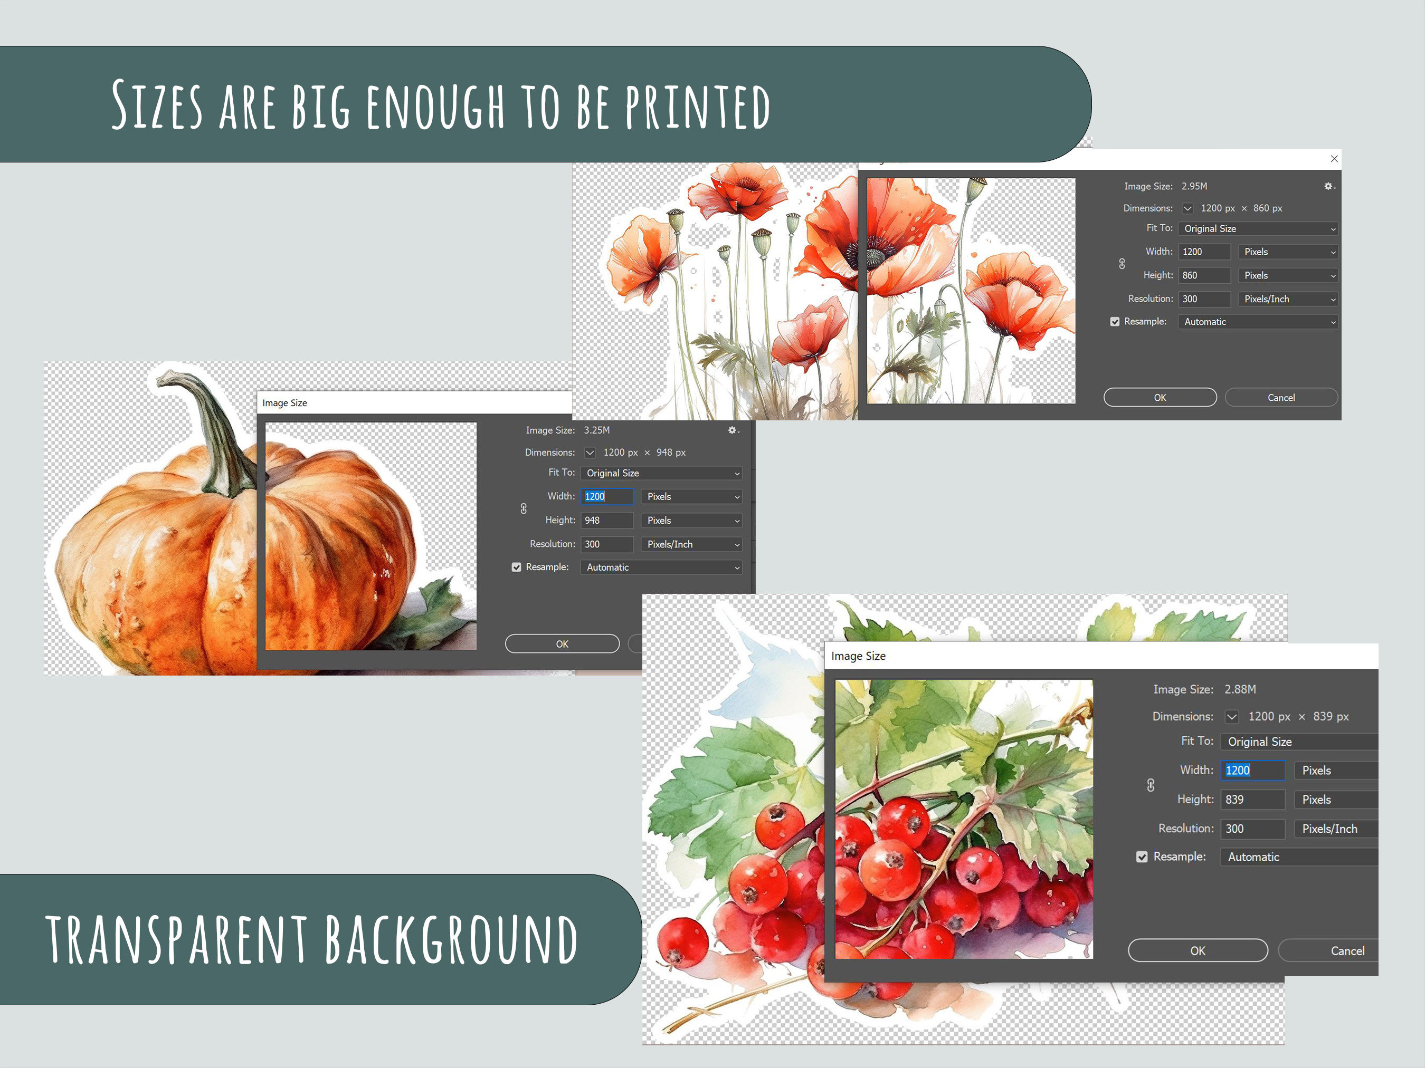Open the Height units Pixels dropdown in the berries dialog
Screen dimensions: 1425x1068
pos(1335,799)
